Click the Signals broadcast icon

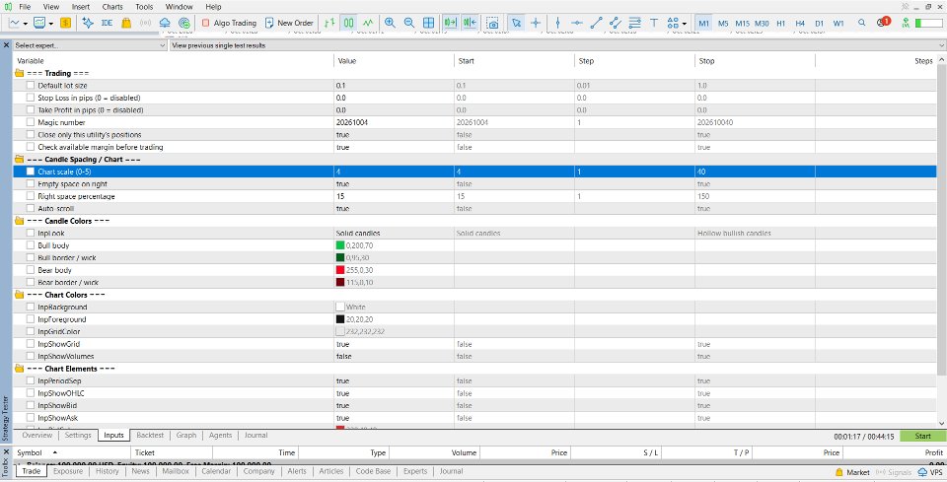pyautogui.click(x=146, y=23)
